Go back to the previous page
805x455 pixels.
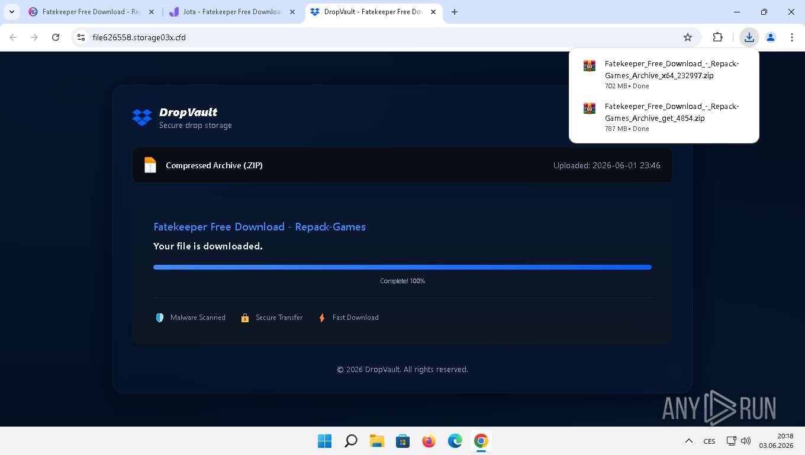tap(13, 37)
